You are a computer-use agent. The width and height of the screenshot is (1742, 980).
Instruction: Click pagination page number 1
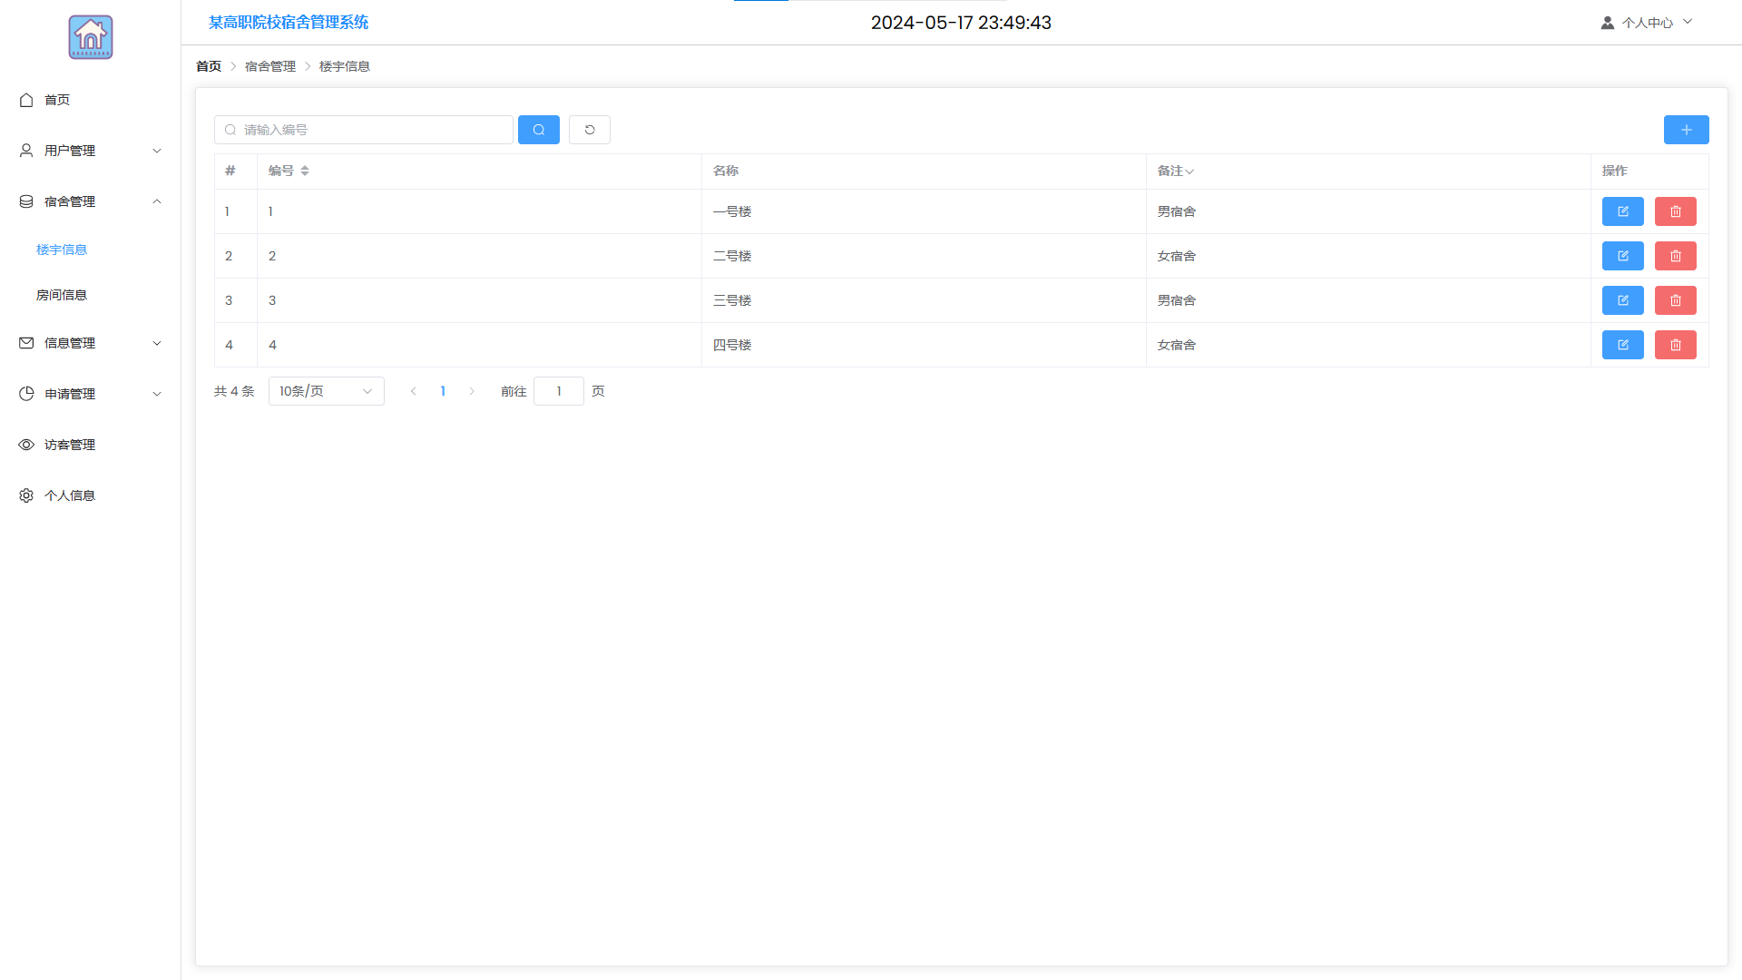(443, 391)
